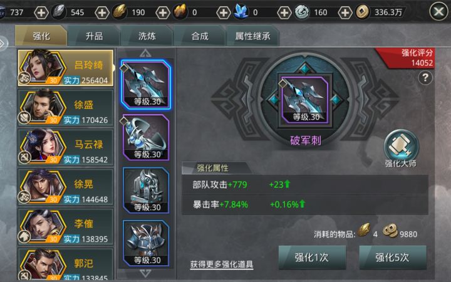Viewport: 451px width, 282px height.
Task: Select the chest armor equipment slot
Action: tap(146, 243)
